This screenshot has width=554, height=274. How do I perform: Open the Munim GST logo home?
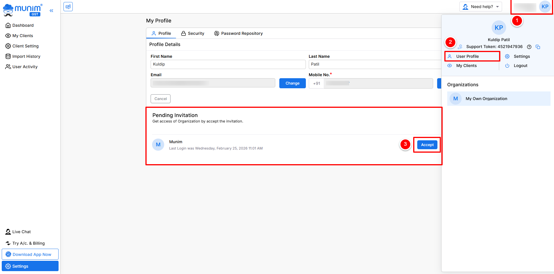point(23,10)
